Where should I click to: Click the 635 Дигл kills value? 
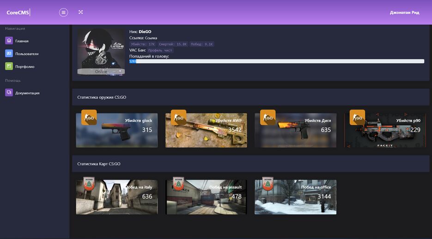tap(326, 130)
